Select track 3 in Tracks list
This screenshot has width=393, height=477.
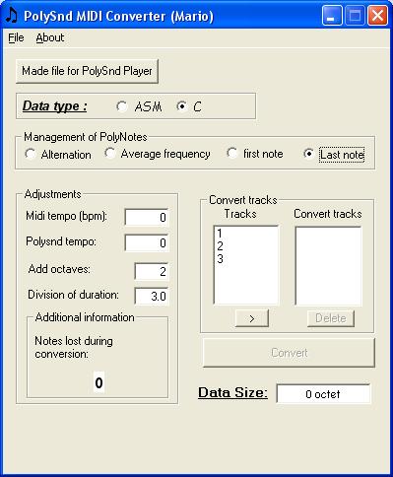click(x=245, y=259)
